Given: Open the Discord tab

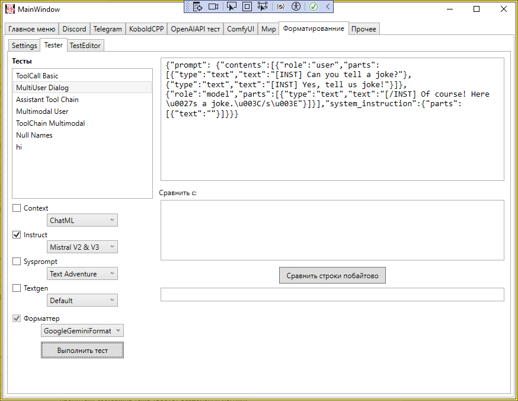Looking at the screenshot, I should coord(74,29).
